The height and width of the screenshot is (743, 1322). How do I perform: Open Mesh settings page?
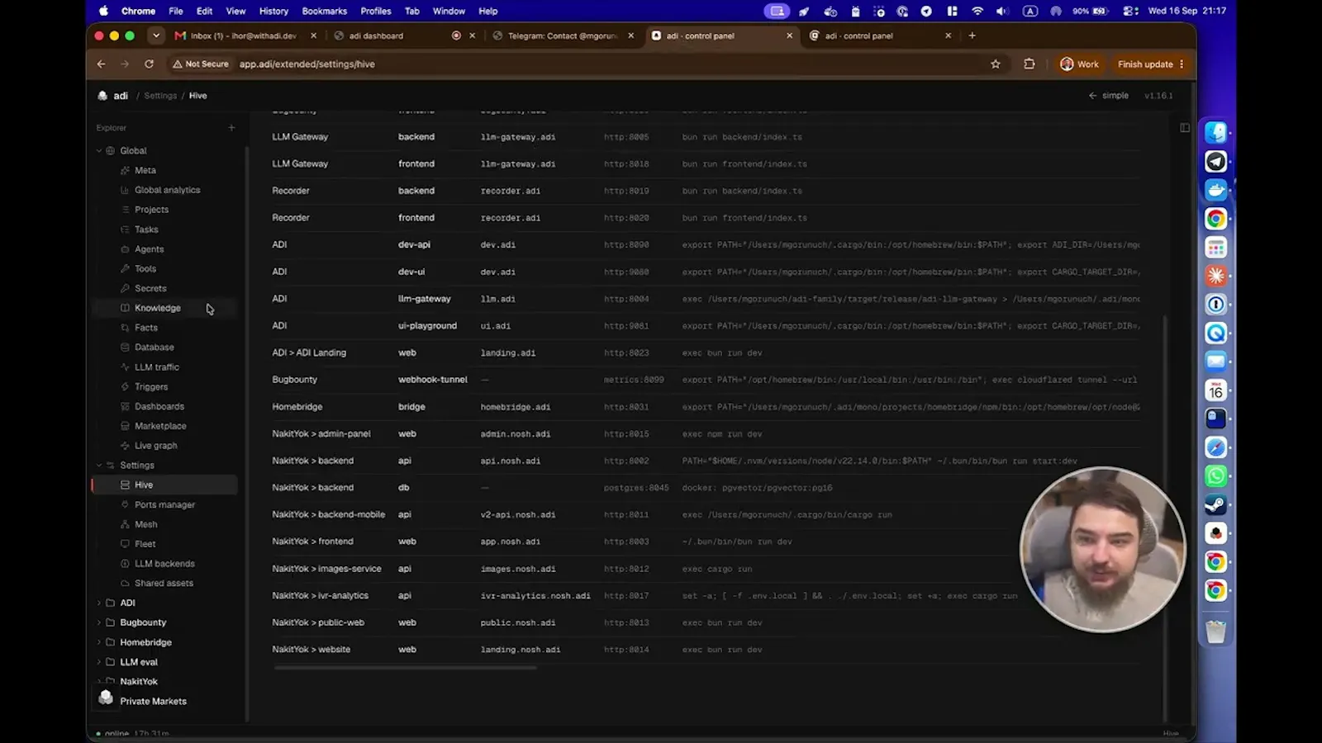tap(145, 524)
